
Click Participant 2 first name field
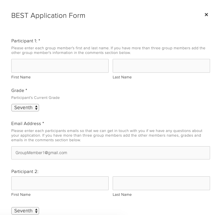coord(60,183)
